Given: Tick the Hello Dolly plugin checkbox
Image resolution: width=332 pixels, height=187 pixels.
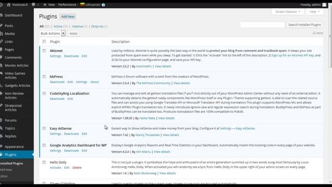Looking at the screenshot, I should [44, 163].
